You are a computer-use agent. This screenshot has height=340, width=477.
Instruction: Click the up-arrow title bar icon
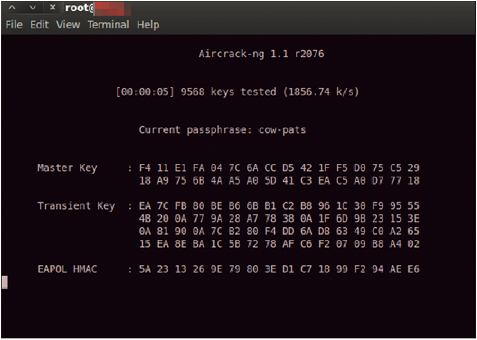12,8
